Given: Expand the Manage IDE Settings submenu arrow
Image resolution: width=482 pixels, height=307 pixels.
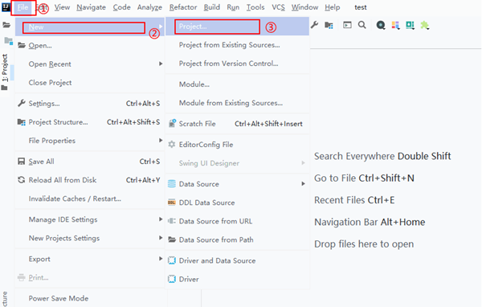Looking at the screenshot, I should point(161,219).
